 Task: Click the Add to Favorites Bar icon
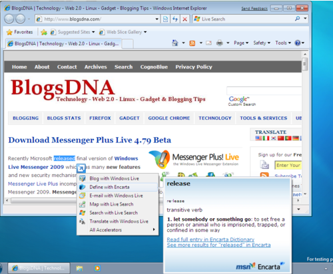[44, 33]
